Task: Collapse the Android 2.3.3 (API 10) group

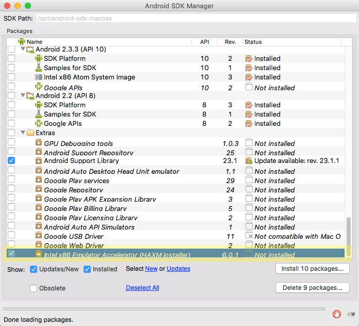Action: coord(23,49)
